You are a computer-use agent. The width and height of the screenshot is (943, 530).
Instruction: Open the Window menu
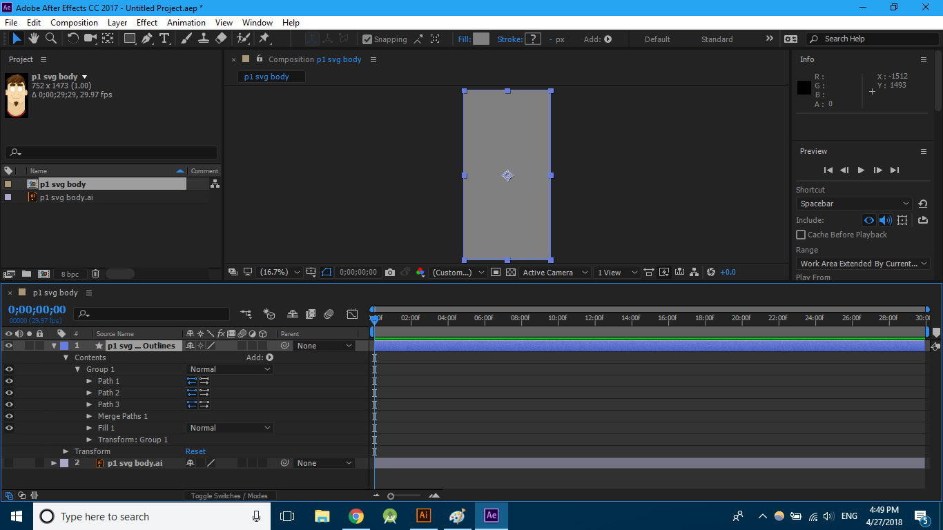pos(257,23)
